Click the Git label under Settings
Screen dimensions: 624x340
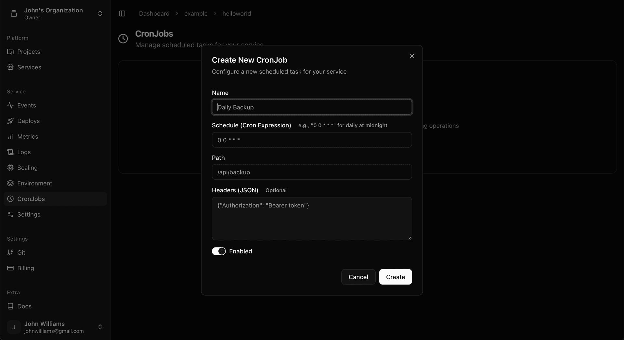tap(21, 253)
